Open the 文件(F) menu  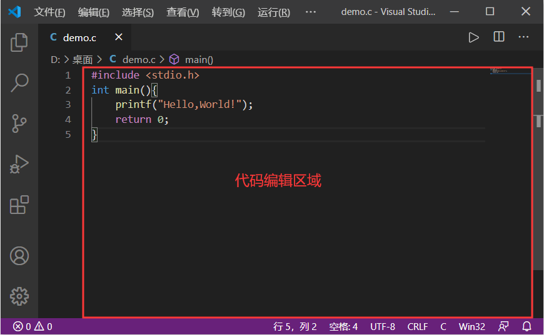coord(49,12)
